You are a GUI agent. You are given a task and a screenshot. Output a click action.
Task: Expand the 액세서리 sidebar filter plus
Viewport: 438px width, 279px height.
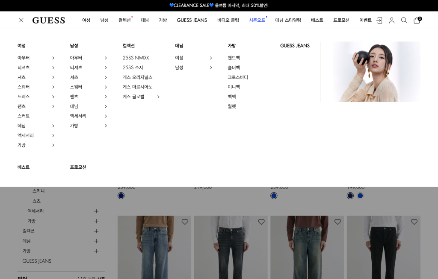click(x=96, y=211)
